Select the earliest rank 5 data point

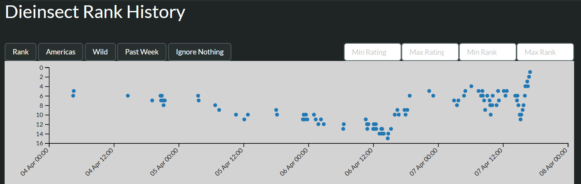(74, 91)
